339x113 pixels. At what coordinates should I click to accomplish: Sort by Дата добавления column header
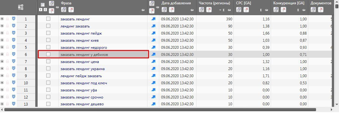pos(176,3)
